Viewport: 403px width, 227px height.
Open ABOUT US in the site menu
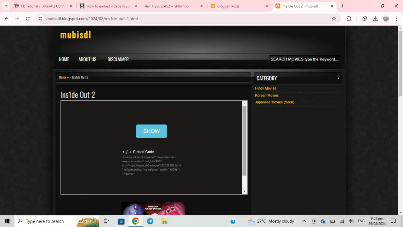pos(88,59)
